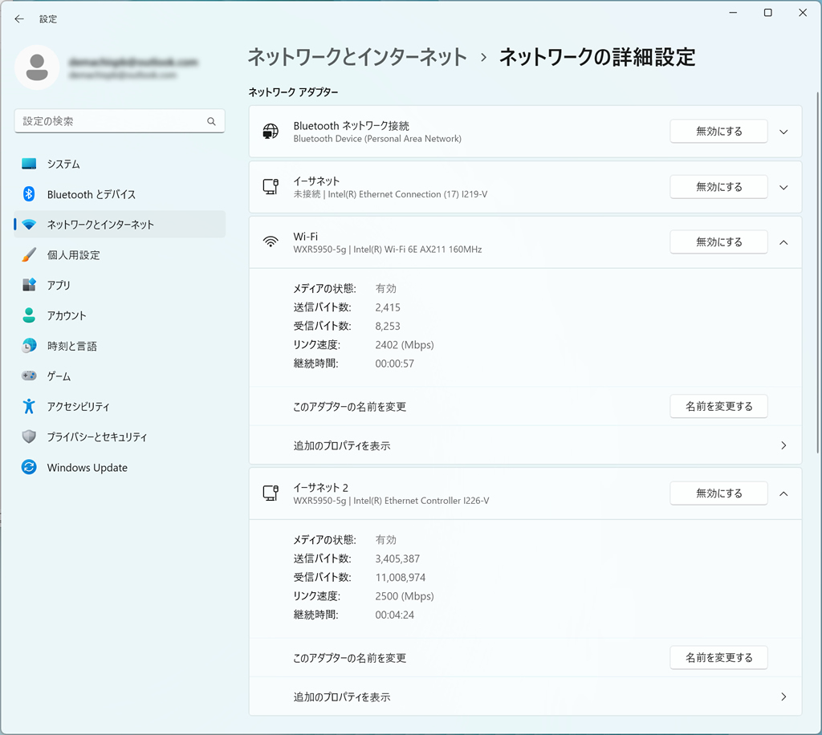Open プライバシーとセキュリティ in the sidebar
This screenshot has height=735, width=822.
[x=120, y=437]
